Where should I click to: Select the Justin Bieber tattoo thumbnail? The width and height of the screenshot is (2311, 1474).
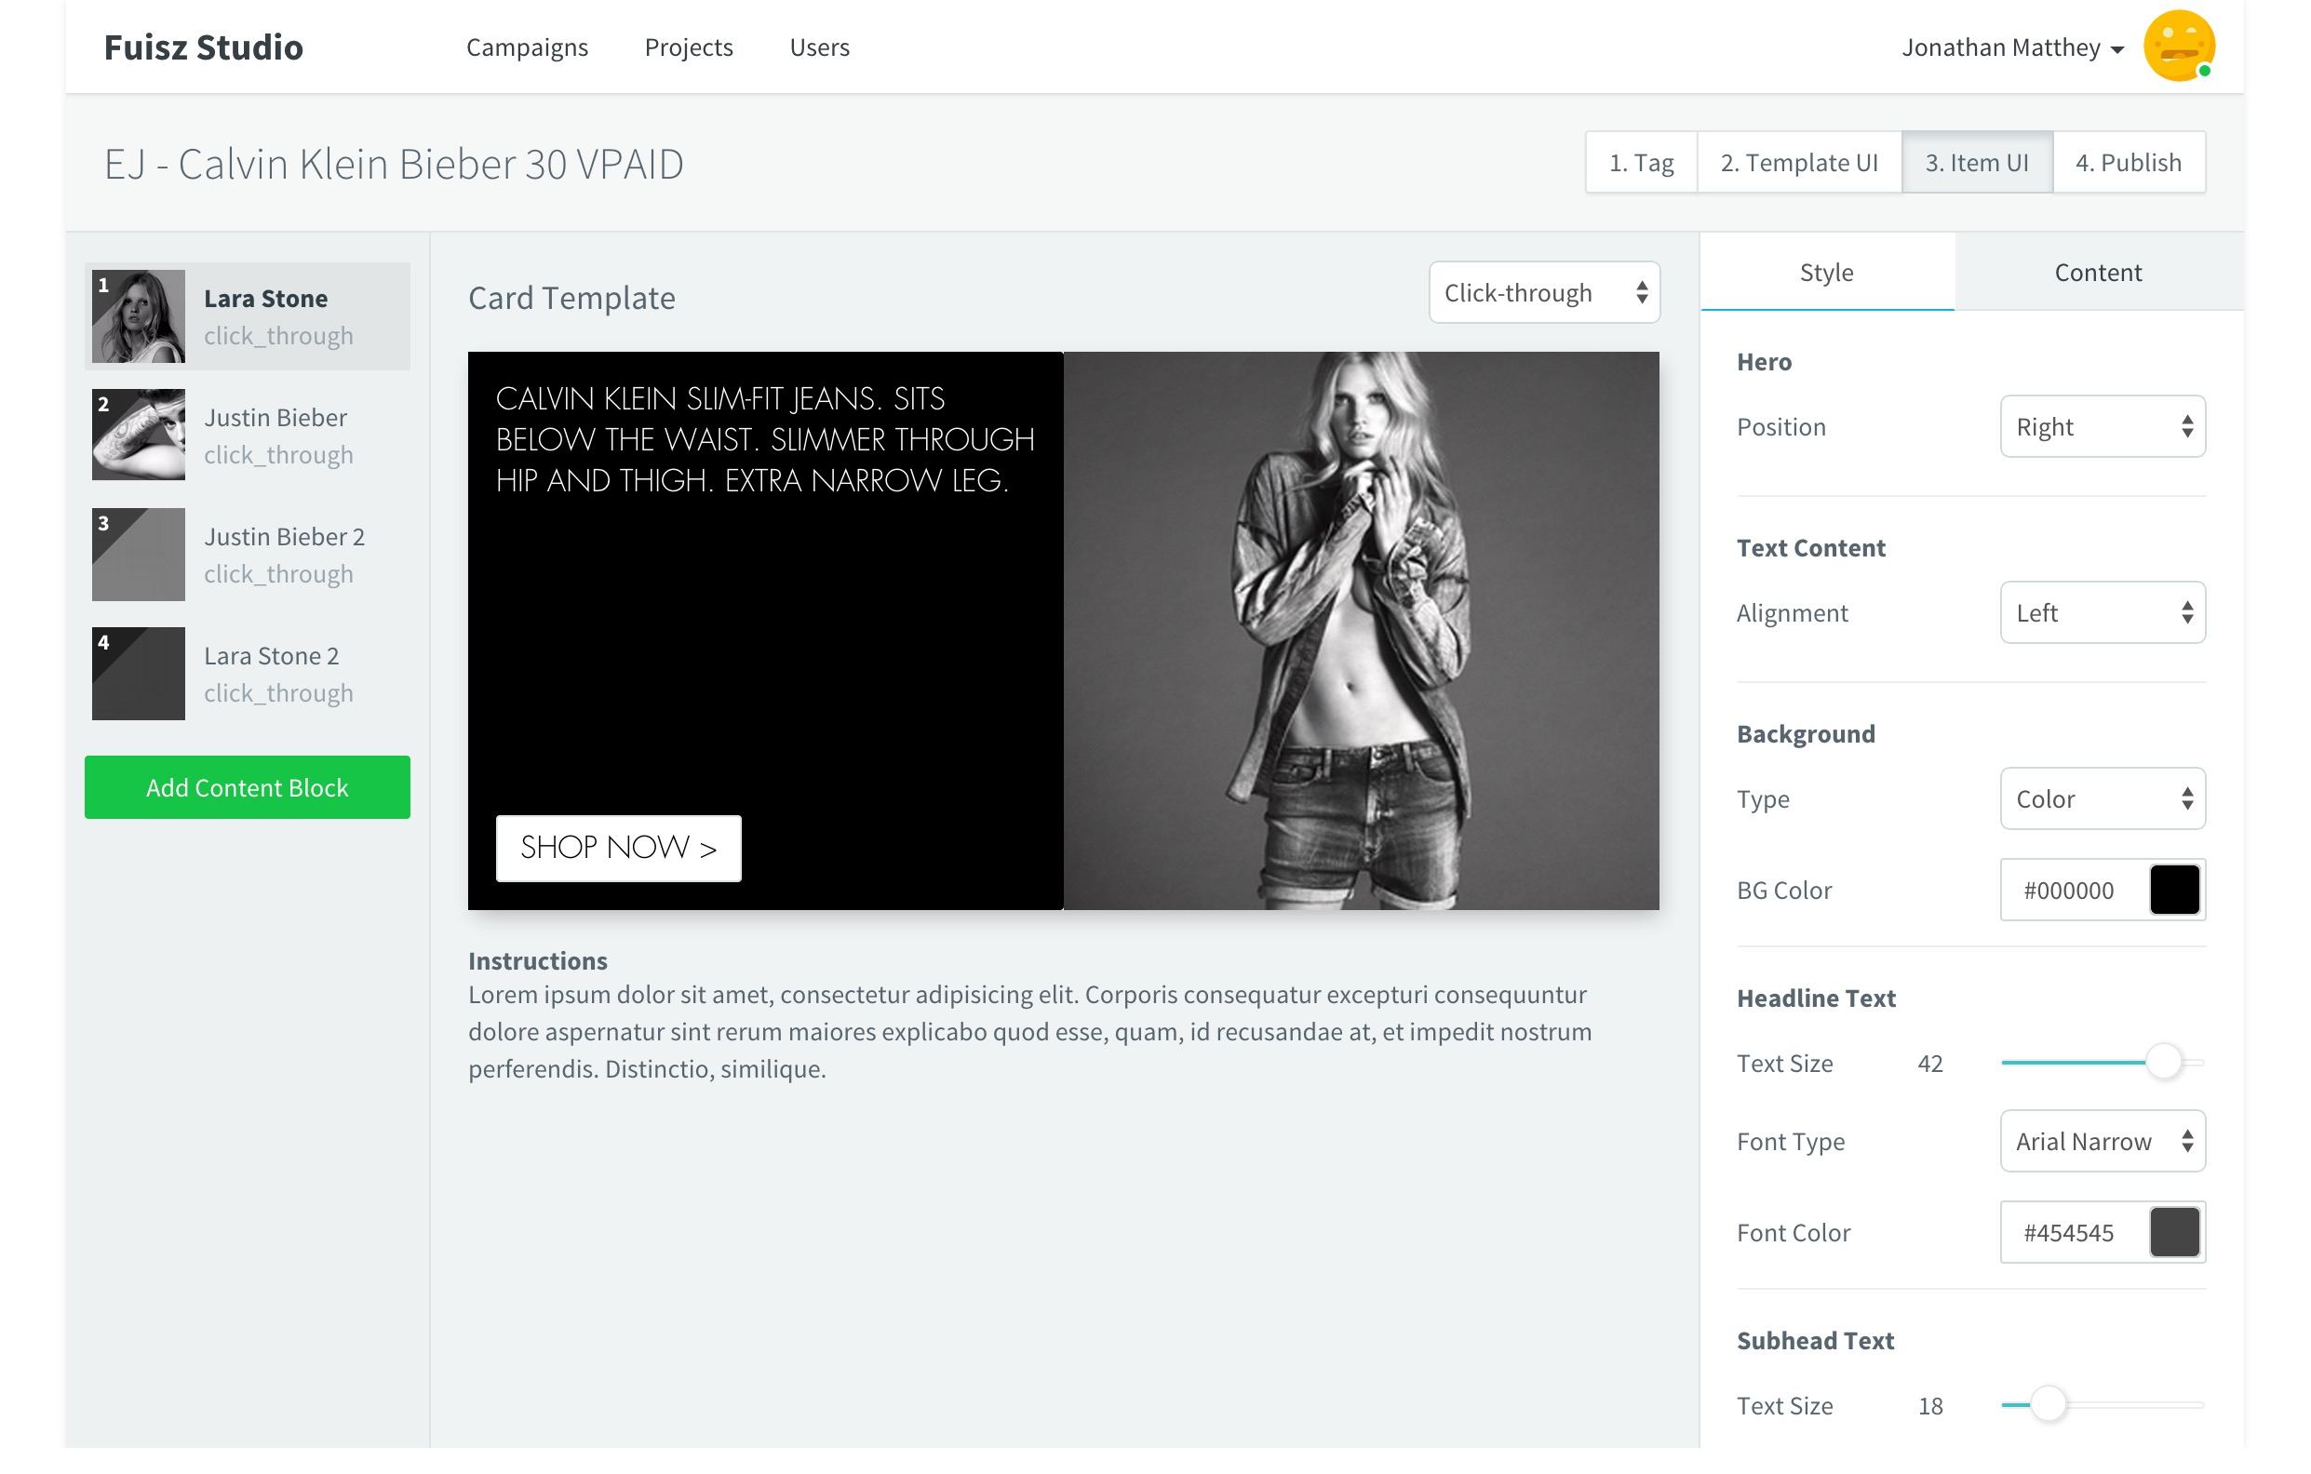click(x=138, y=435)
